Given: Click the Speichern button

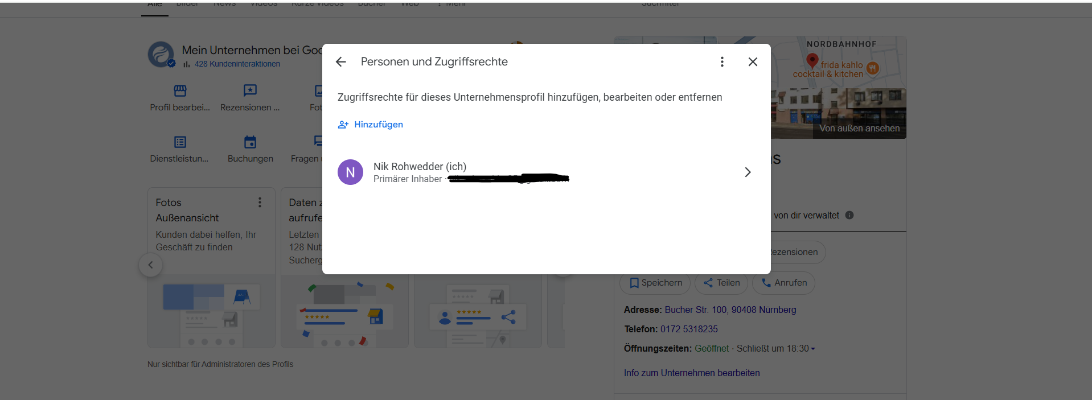Looking at the screenshot, I should (x=655, y=283).
